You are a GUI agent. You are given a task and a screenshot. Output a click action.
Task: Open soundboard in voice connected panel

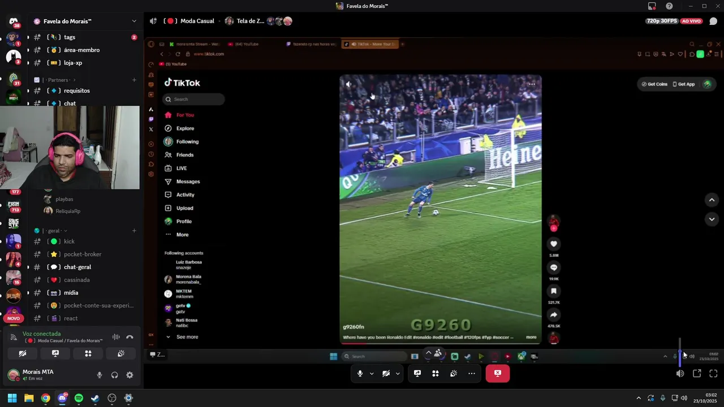click(121, 353)
